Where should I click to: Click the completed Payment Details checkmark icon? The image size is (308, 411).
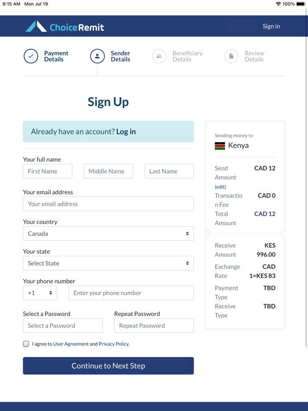[31, 56]
